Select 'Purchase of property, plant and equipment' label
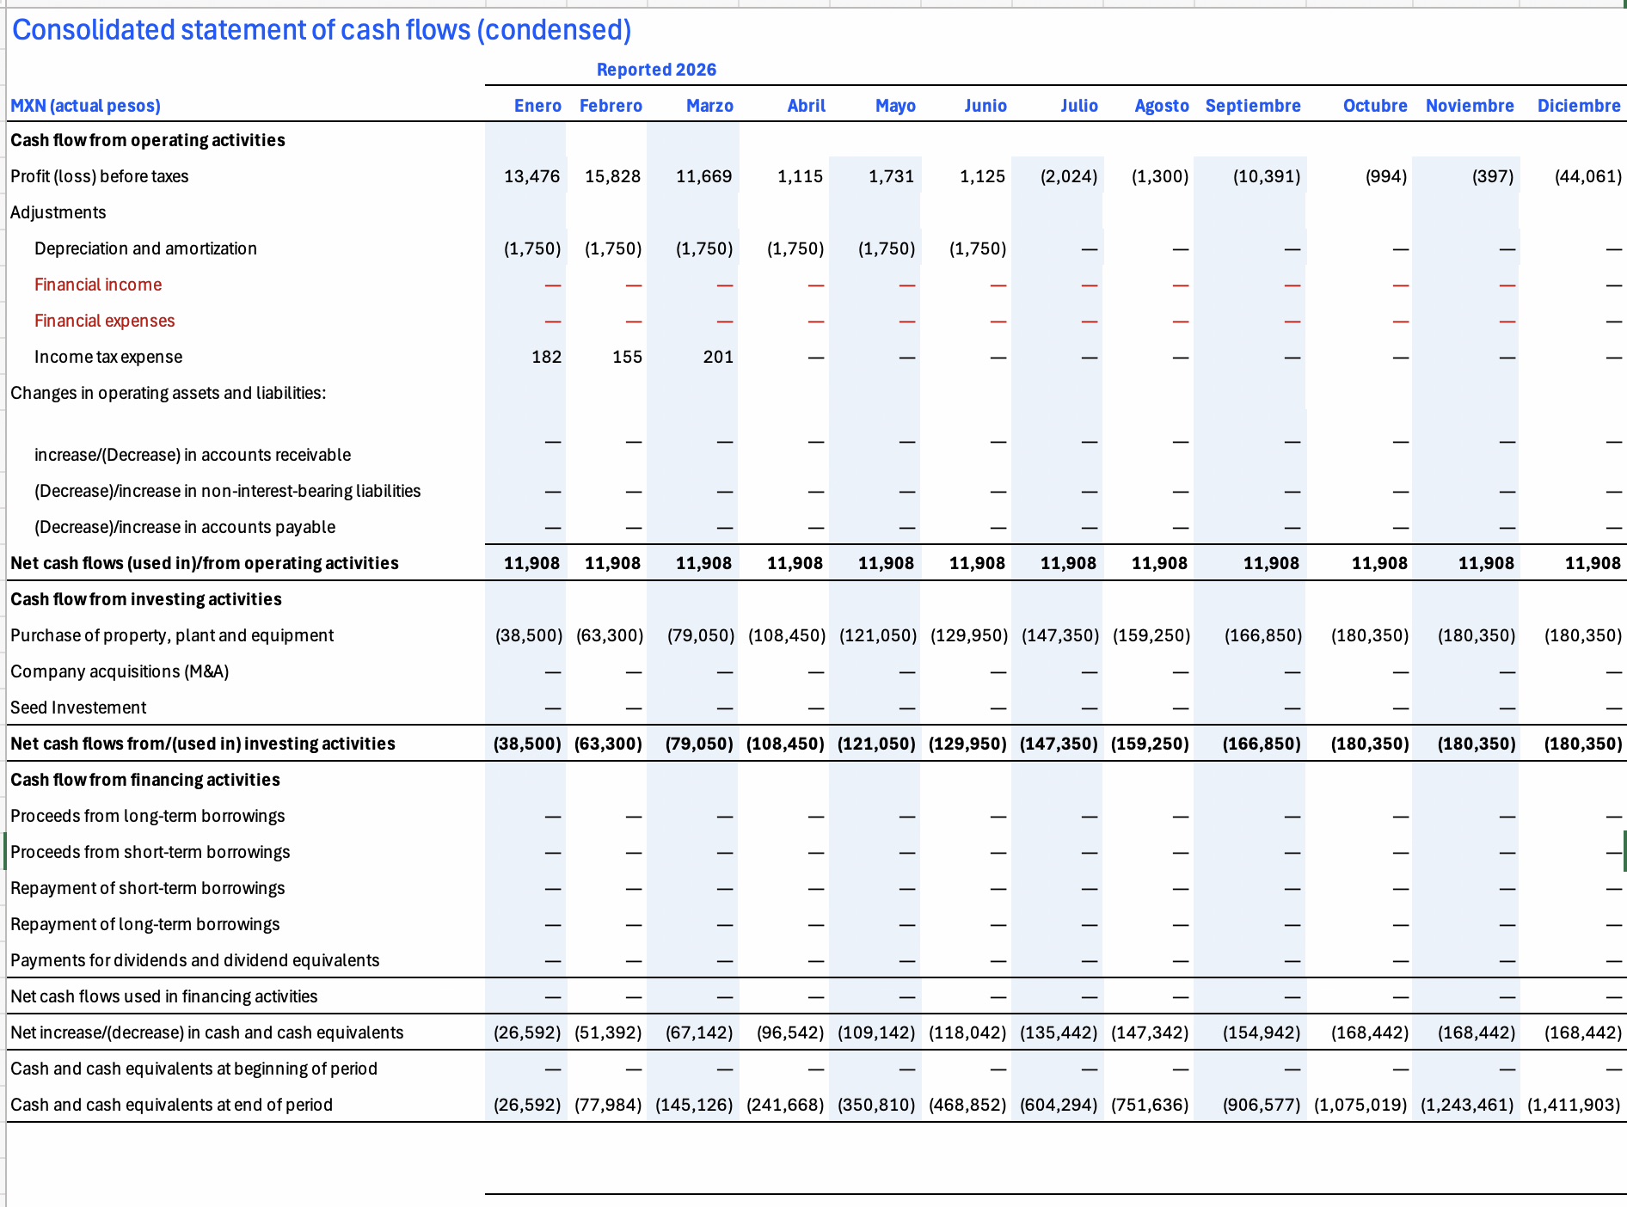This screenshot has height=1207, width=1627. (x=172, y=635)
